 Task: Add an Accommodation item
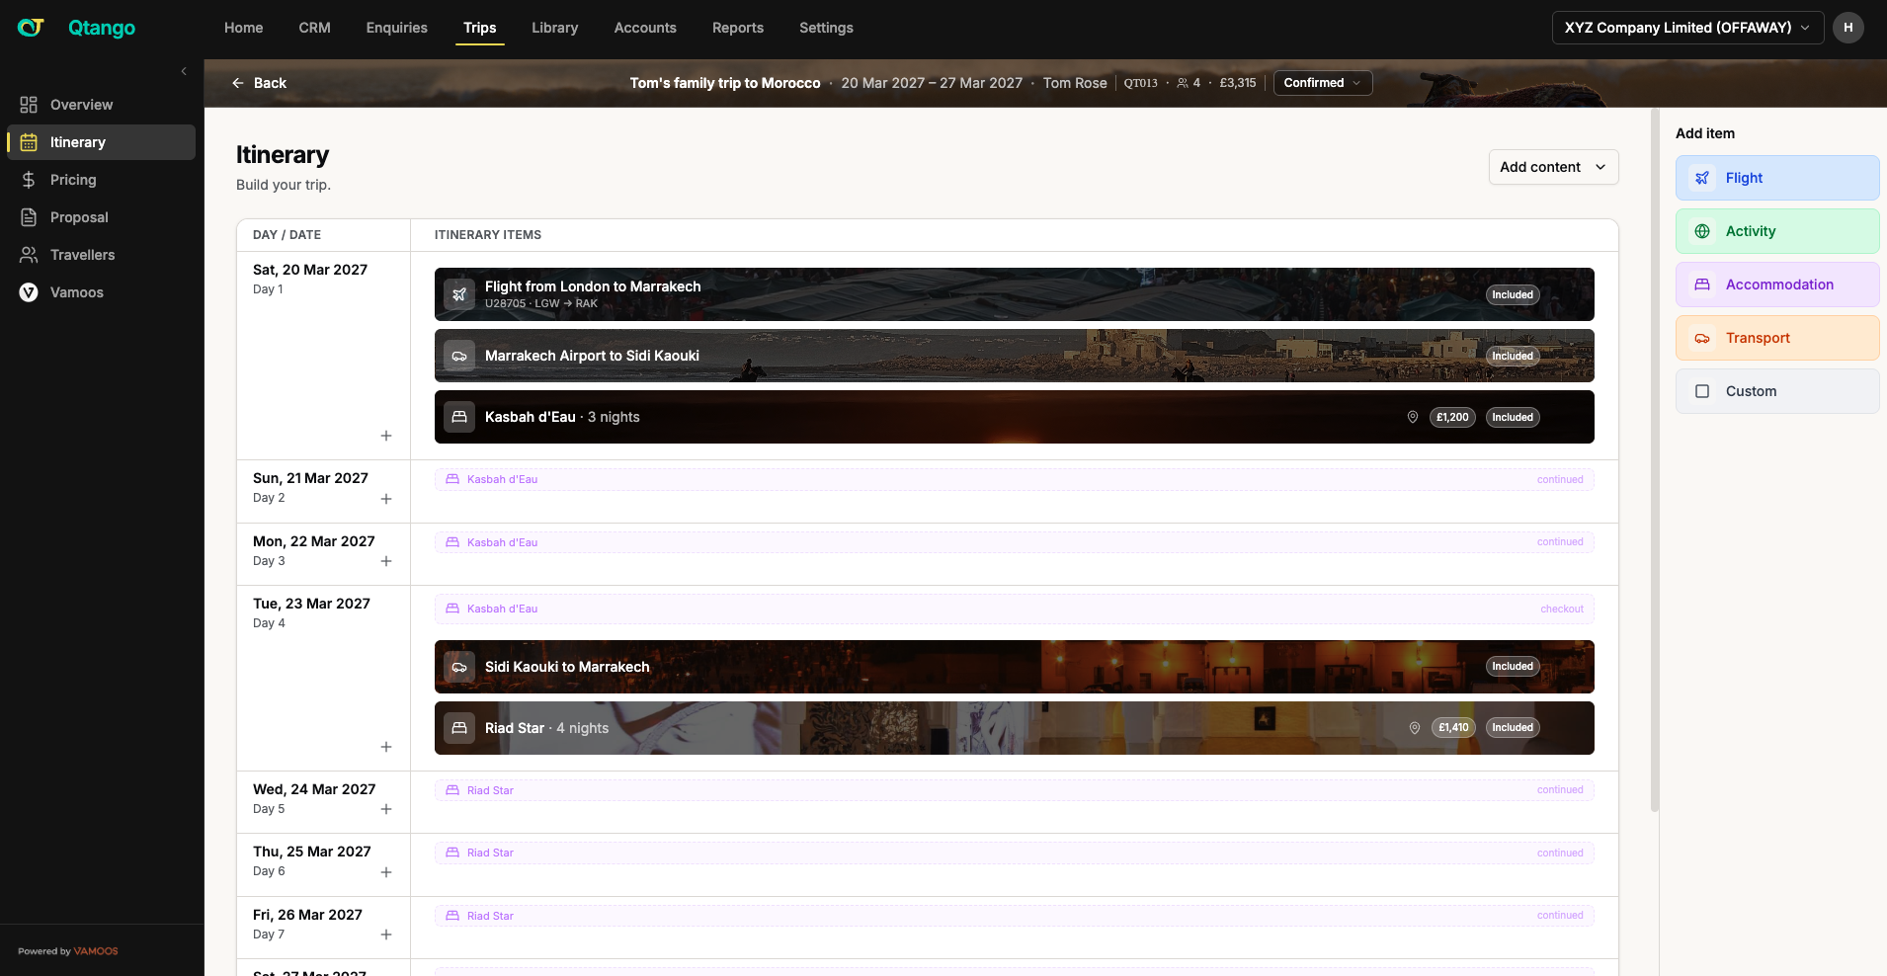[1777, 285]
